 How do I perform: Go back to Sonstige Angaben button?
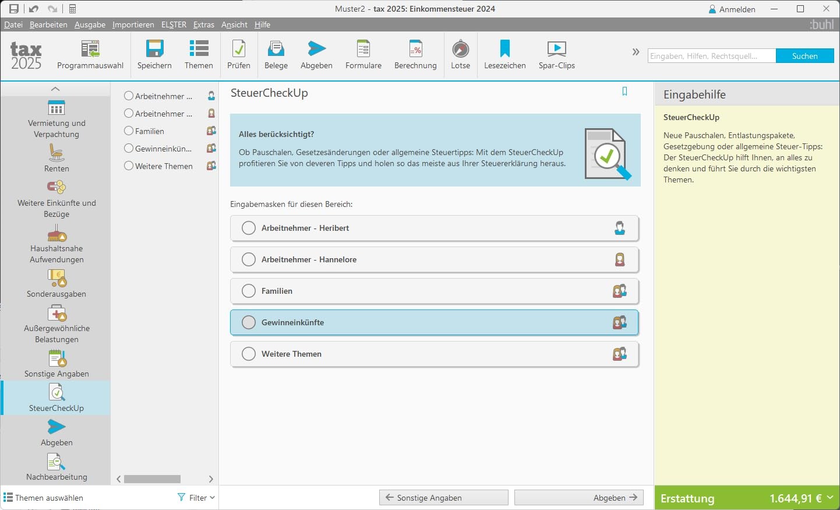point(444,498)
